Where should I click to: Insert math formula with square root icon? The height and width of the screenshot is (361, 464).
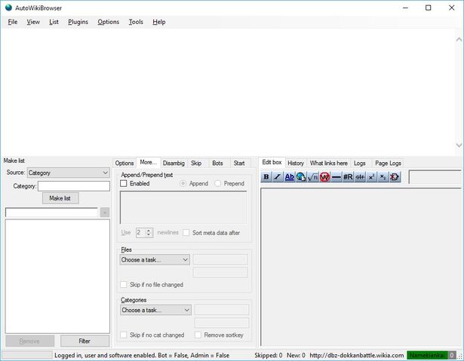click(313, 177)
